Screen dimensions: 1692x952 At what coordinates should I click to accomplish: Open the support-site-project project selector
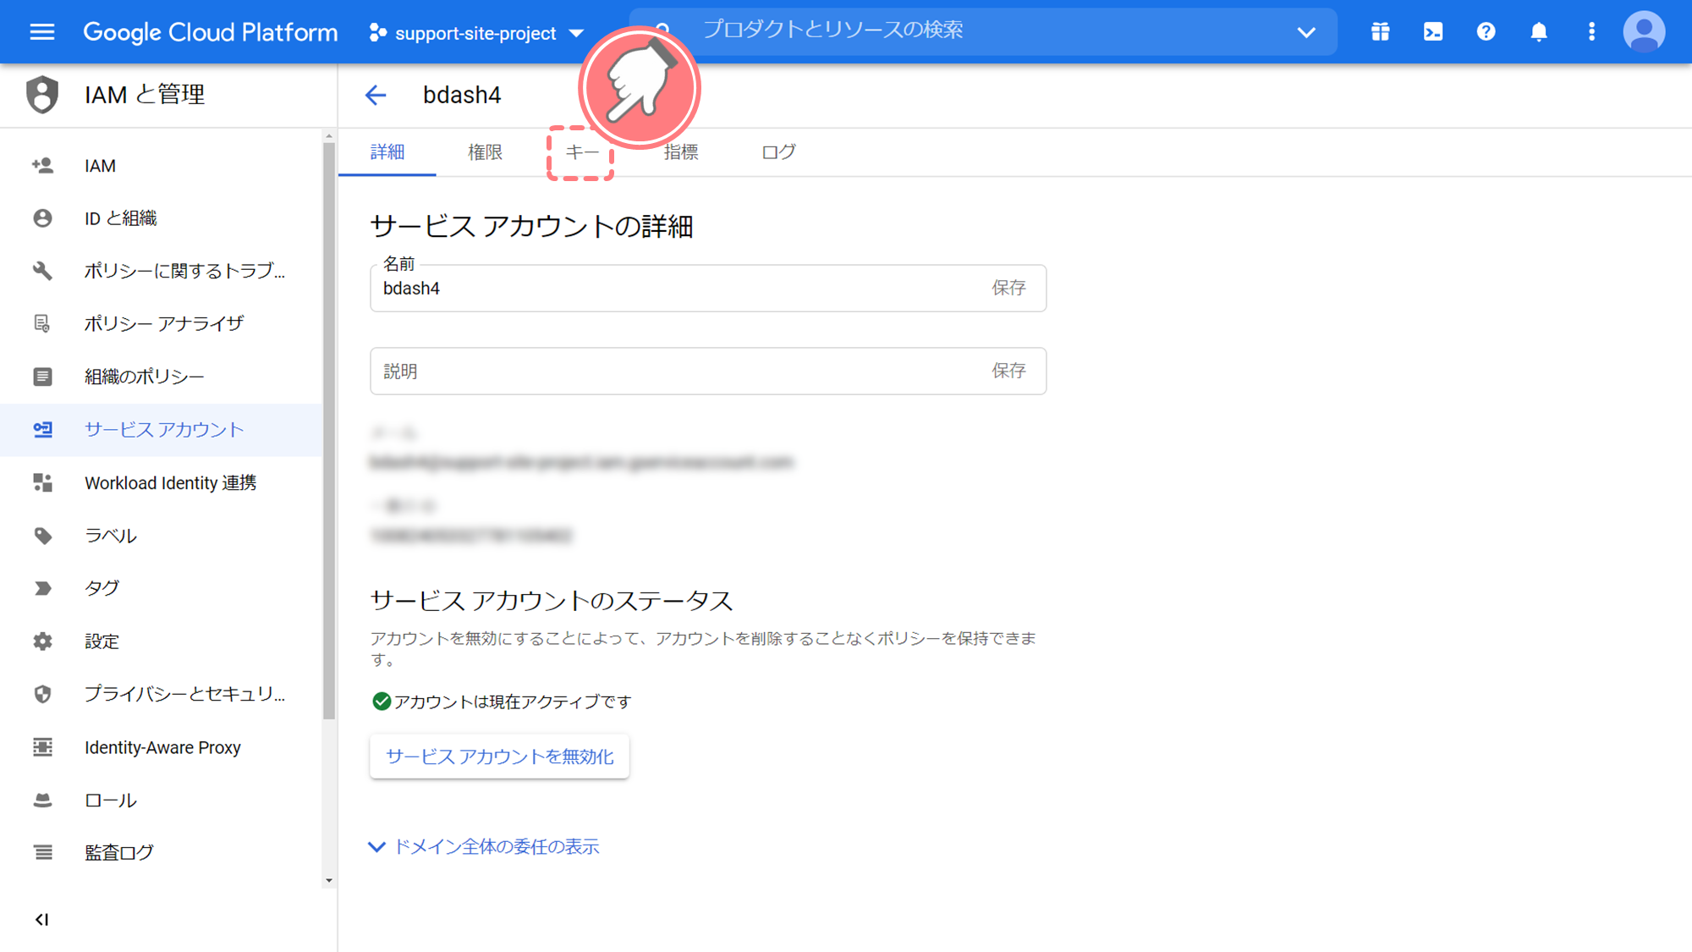[476, 33]
